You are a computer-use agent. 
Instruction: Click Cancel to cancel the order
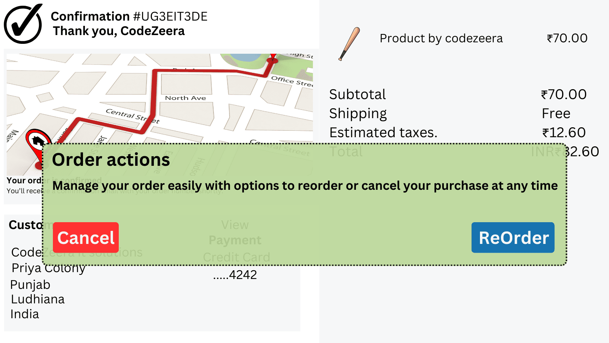point(85,237)
